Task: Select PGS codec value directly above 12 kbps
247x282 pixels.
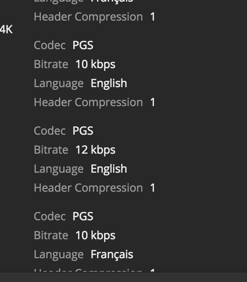Action: pyautogui.click(x=83, y=131)
